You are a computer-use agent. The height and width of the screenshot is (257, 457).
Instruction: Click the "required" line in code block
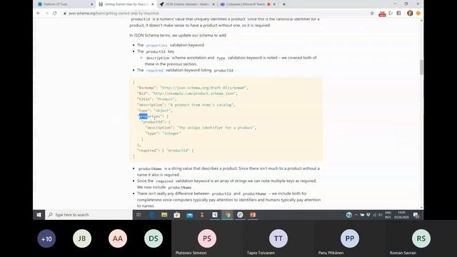(x=165, y=151)
